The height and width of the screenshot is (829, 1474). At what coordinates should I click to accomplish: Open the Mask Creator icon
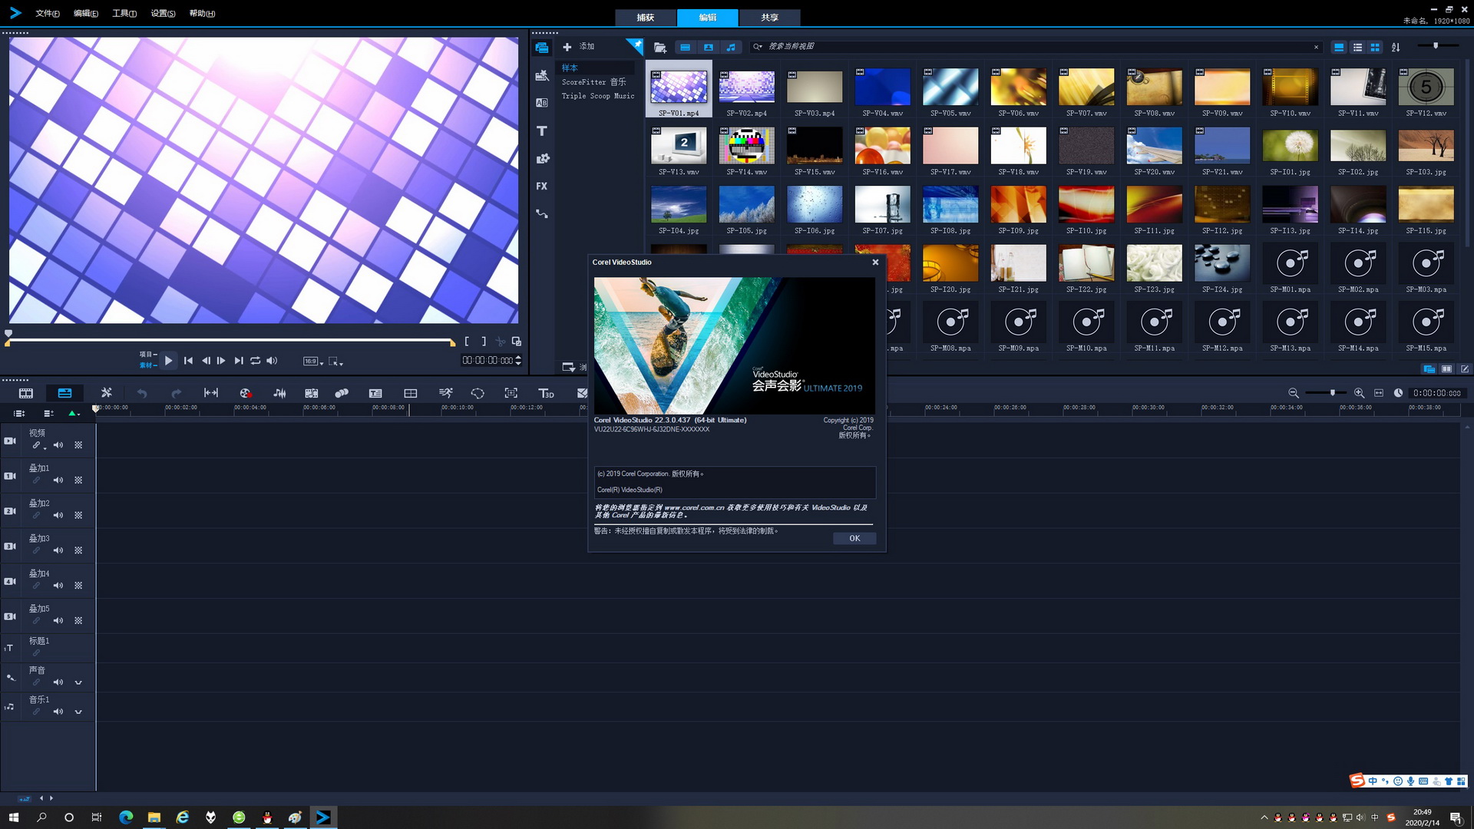coord(478,393)
